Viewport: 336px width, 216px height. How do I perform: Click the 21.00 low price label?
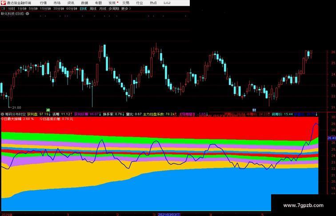point(16,108)
